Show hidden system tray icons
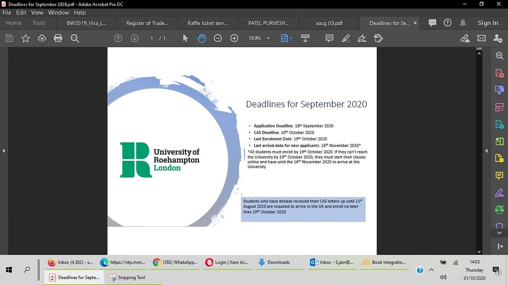This screenshot has height=285, width=508. tap(431, 270)
